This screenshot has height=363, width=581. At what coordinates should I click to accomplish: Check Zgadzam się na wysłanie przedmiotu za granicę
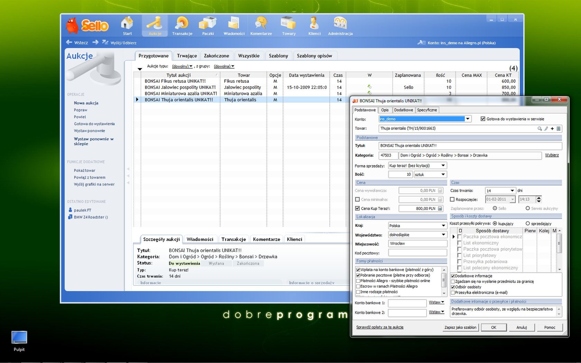[453, 281]
